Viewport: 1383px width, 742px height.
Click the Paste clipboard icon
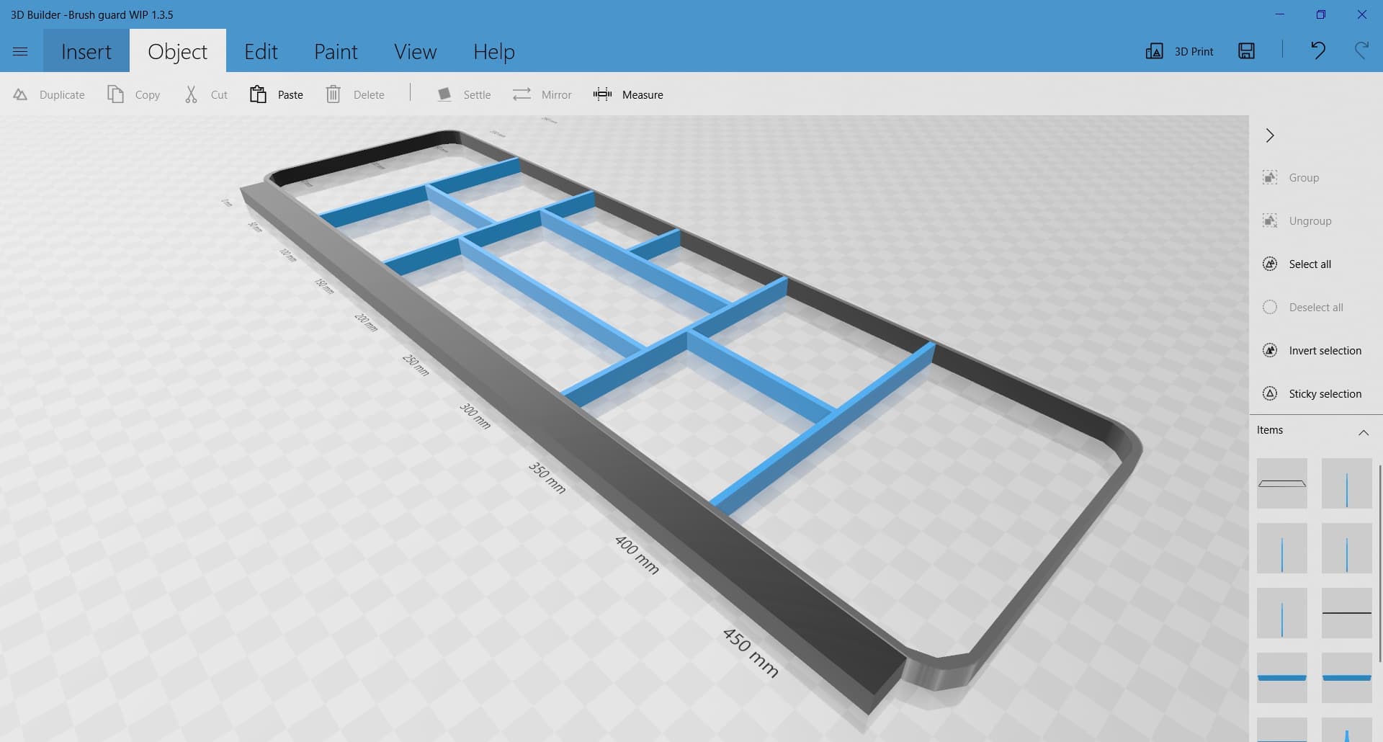pos(258,94)
